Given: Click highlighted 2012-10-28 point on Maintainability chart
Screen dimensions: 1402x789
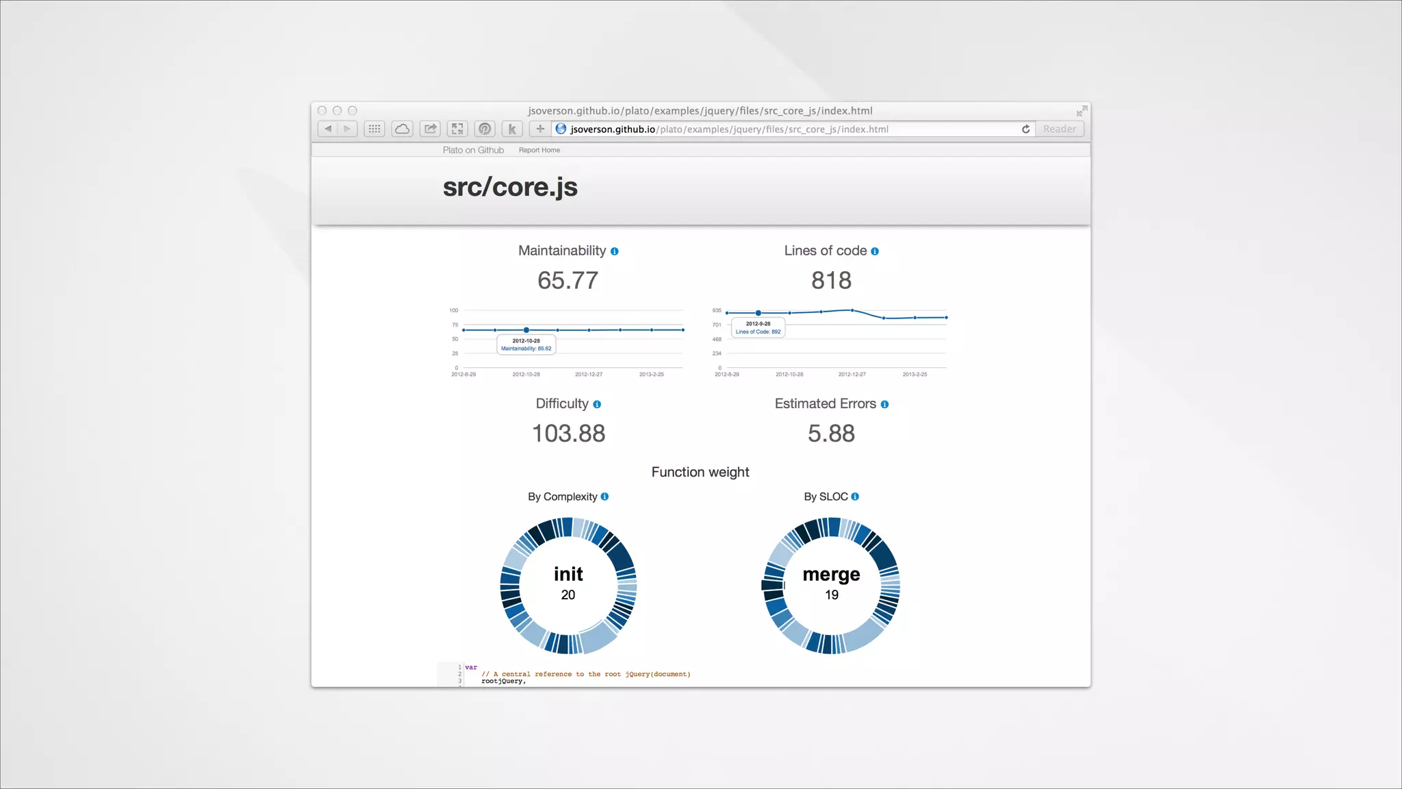Looking at the screenshot, I should pyautogui.click(x=526, y=330).
